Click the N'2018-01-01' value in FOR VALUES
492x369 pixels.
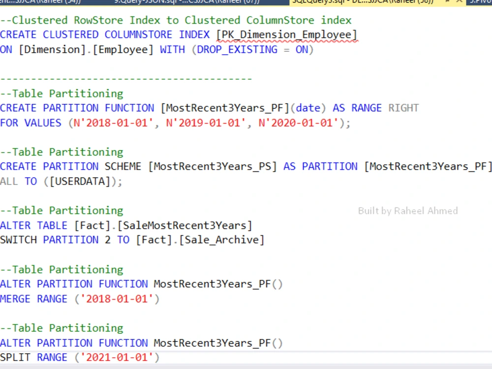[x=113, y=123]
